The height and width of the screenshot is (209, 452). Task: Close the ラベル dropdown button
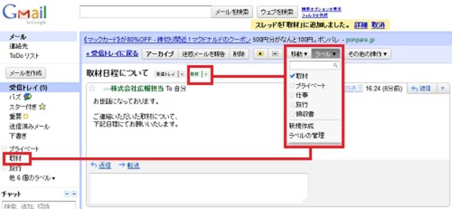click(x=326, y=54)
